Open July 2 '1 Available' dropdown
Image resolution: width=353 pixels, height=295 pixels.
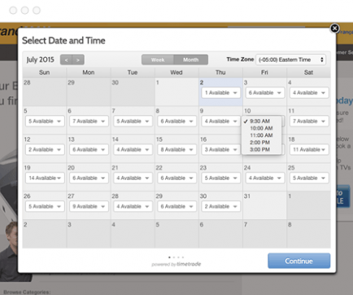[x=220, y=93]
